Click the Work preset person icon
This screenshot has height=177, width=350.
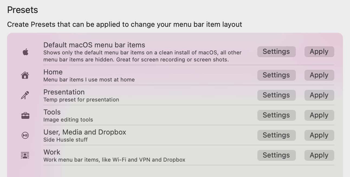25,155
